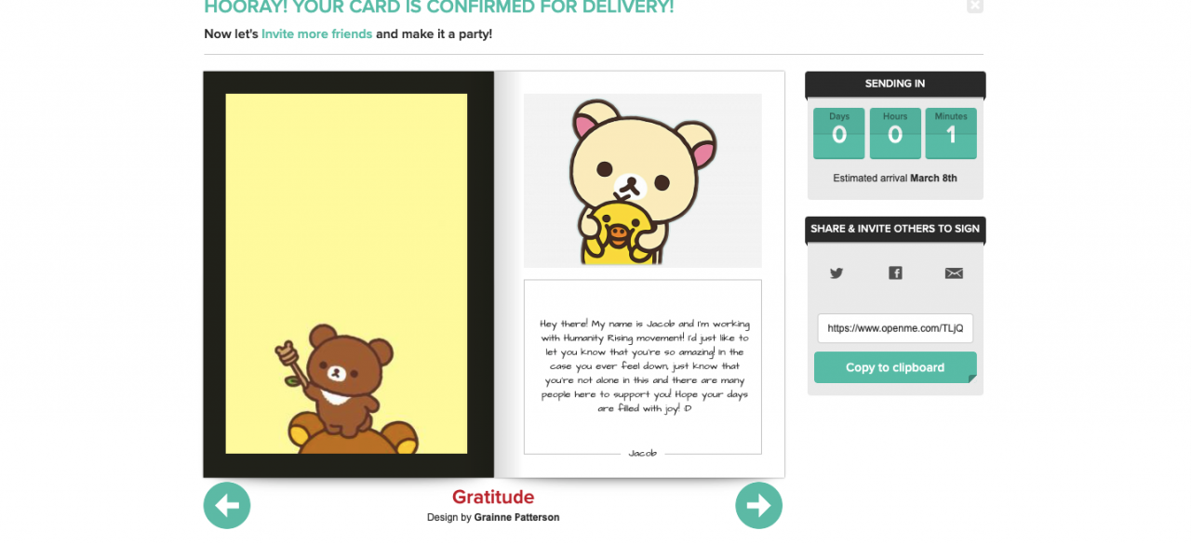Open the Invite more friends link

316,34
